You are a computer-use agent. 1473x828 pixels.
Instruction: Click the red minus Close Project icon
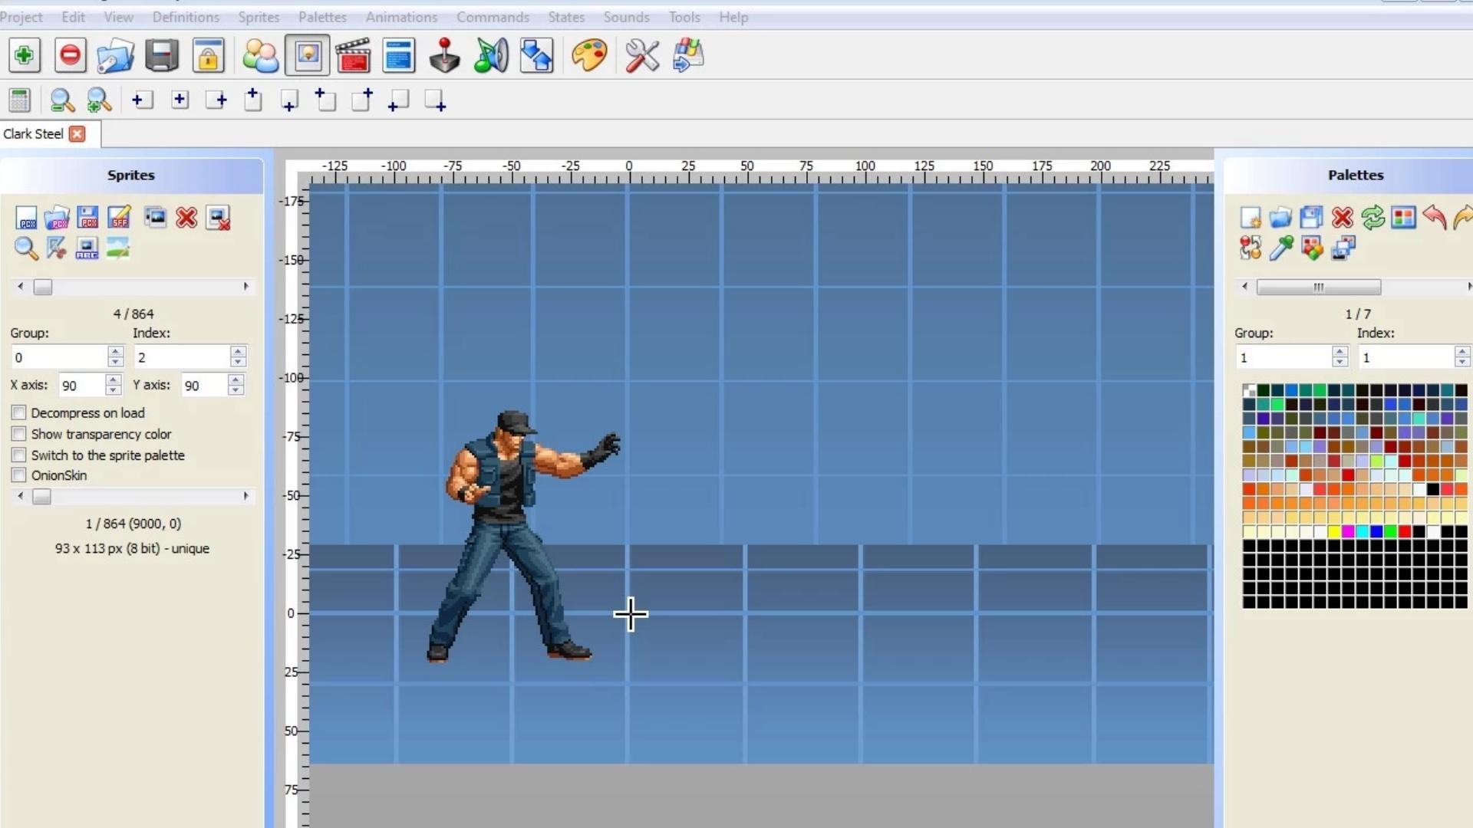click(x=70, y=55)
